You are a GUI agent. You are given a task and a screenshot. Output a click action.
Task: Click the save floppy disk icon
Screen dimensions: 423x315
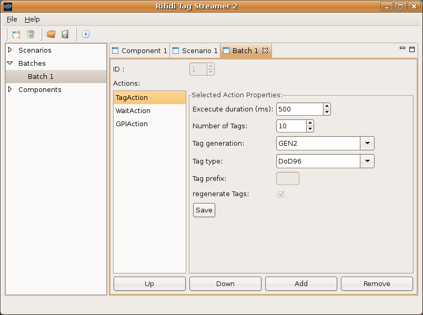(65, 34)
